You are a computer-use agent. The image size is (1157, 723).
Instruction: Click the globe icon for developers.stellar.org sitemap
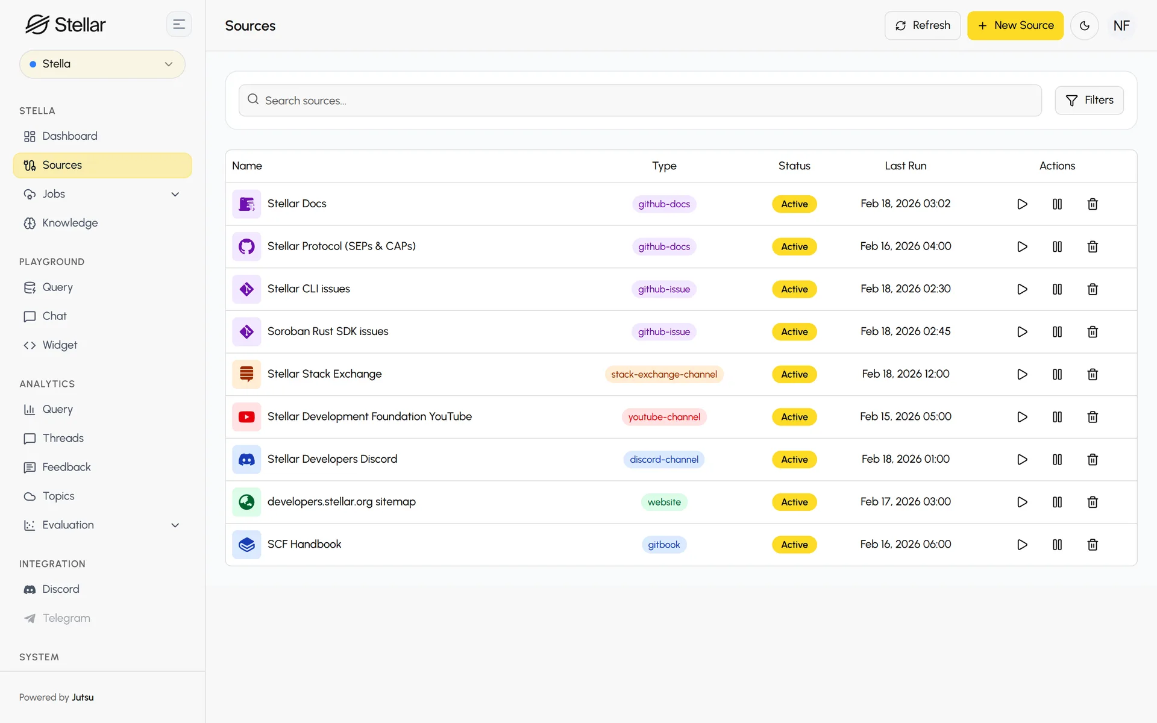coord(246,502)
